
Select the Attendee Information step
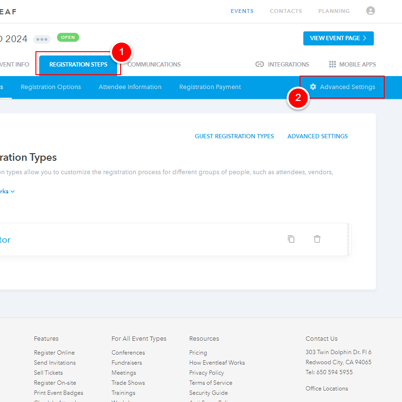[130, 87]
